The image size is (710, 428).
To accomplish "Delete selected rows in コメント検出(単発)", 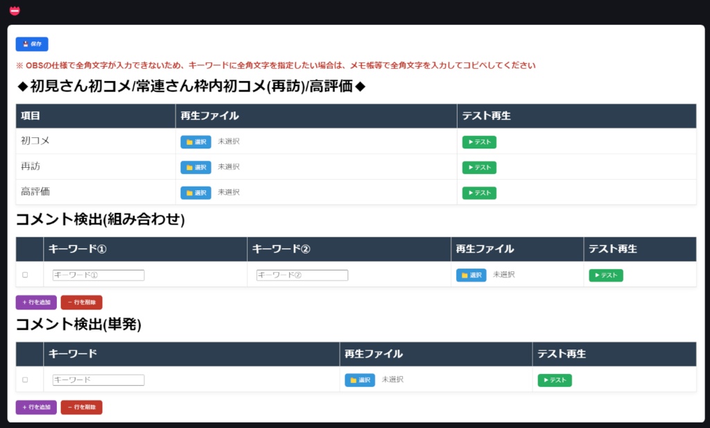I will (81, 407).
